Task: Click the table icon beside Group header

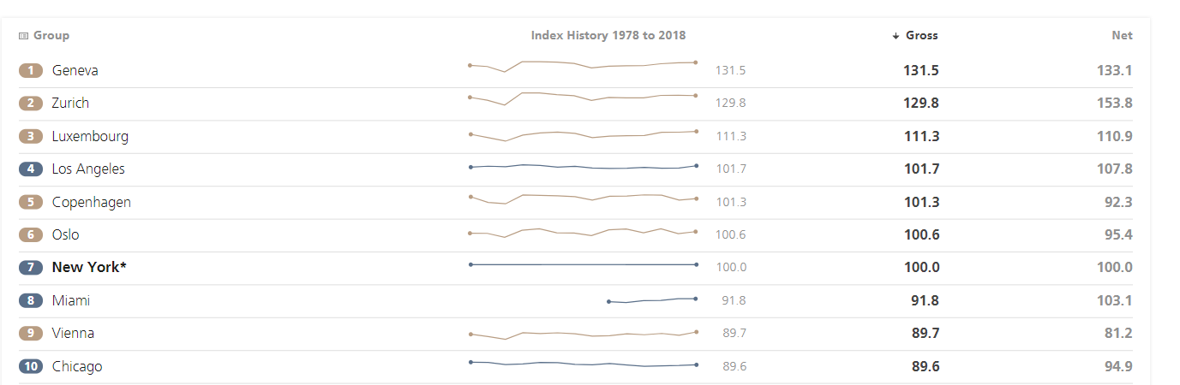Action: tap(24, 36)
